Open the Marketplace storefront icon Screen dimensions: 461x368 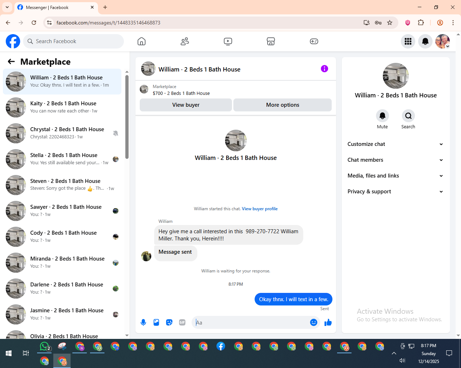[271, 41]
